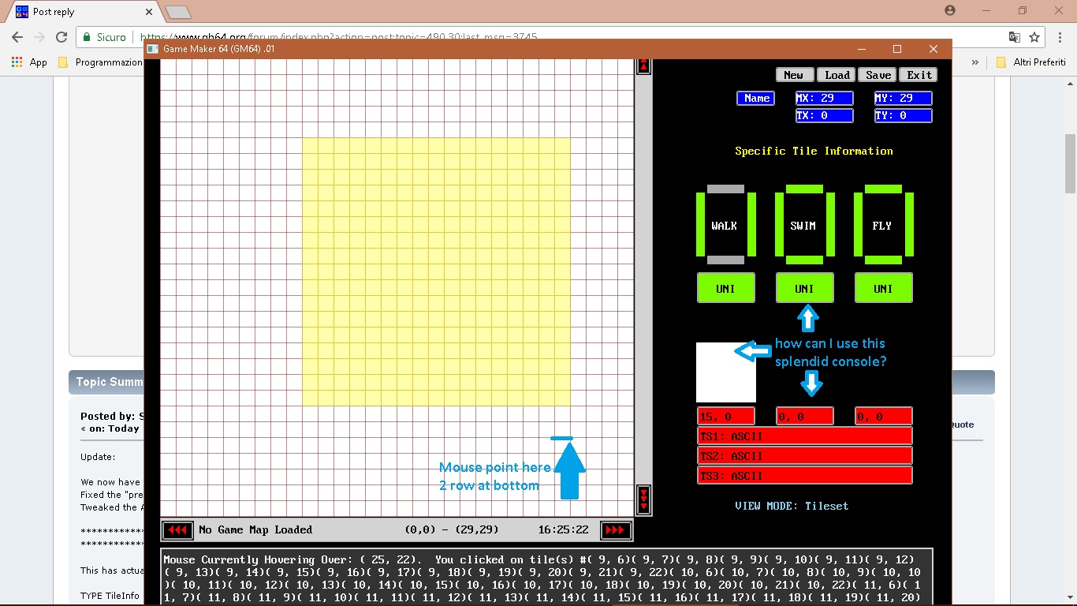
Task: Open the Programmazione bookmarks folder
Action: tap(101, 62)
